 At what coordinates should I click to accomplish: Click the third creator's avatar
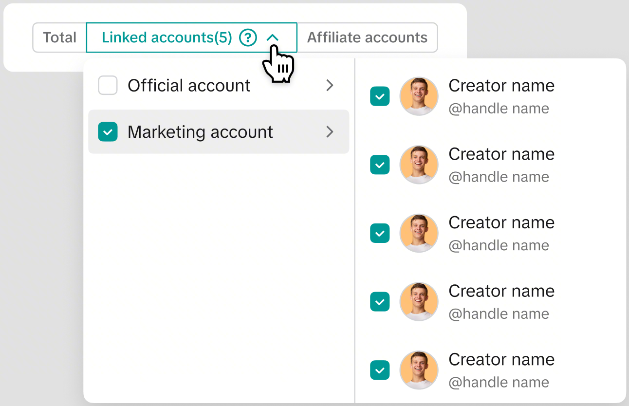coord(419,233)
